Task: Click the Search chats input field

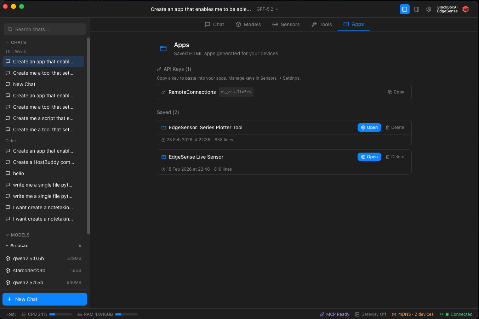Action: [45, 29]
